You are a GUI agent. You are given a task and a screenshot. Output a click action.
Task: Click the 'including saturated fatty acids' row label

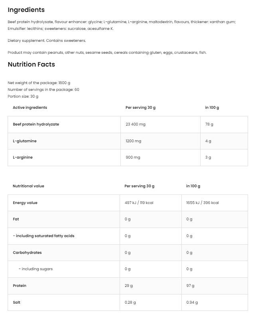43,236
